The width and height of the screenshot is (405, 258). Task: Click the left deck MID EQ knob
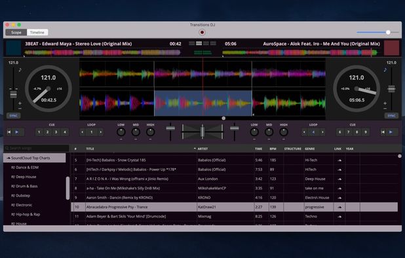[x=136, y=132]
